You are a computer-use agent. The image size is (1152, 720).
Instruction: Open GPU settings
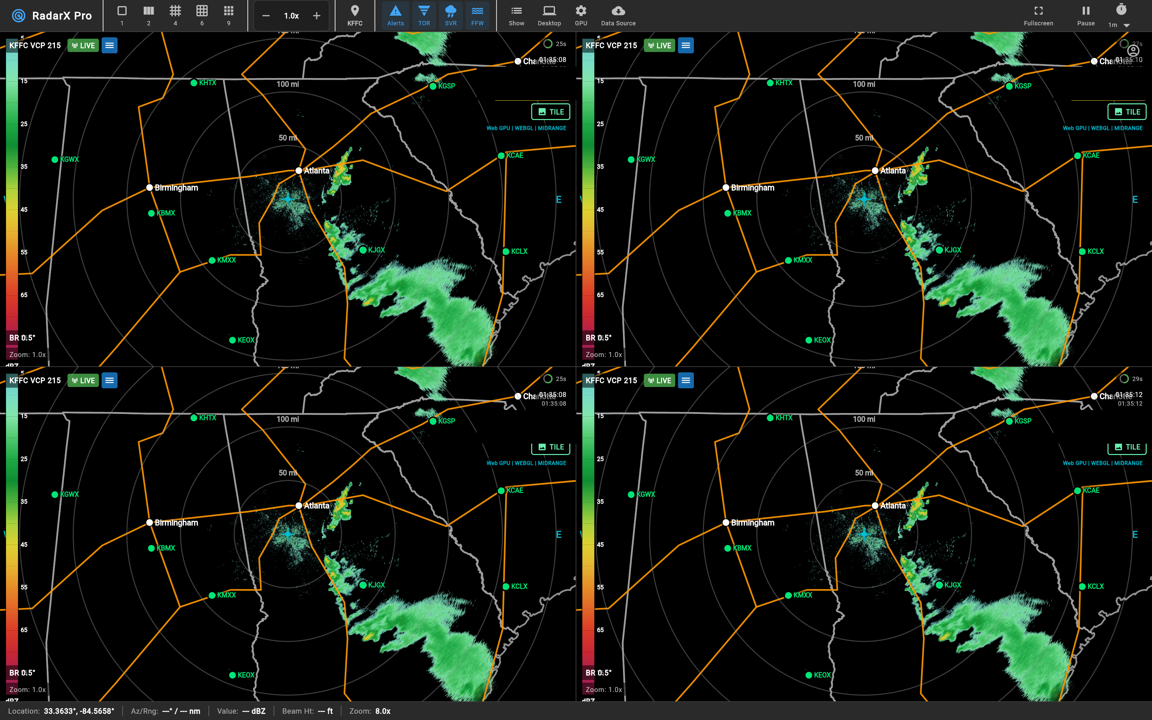click(581, 15)
